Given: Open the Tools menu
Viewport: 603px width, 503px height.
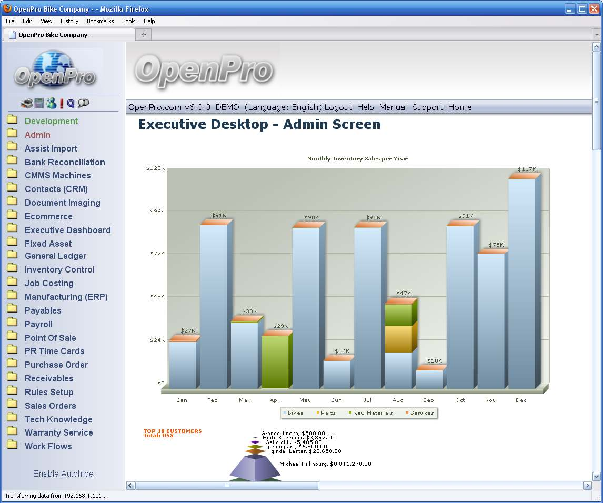Looking at the screenshot, I should pos(129,21).
